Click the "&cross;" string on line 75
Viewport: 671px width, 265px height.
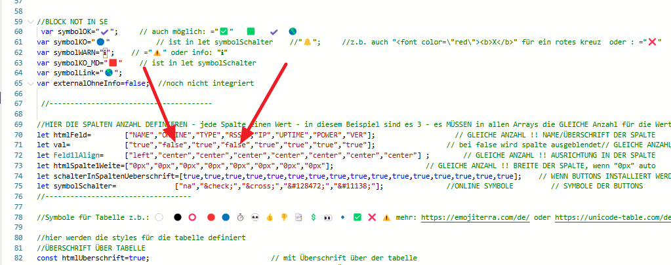260,186
